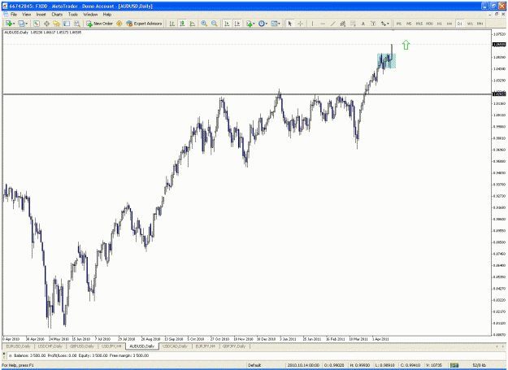Click the Templates icon

[274, 24]
